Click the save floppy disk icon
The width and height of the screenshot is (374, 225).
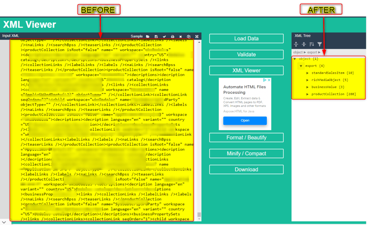pos(156,36)
